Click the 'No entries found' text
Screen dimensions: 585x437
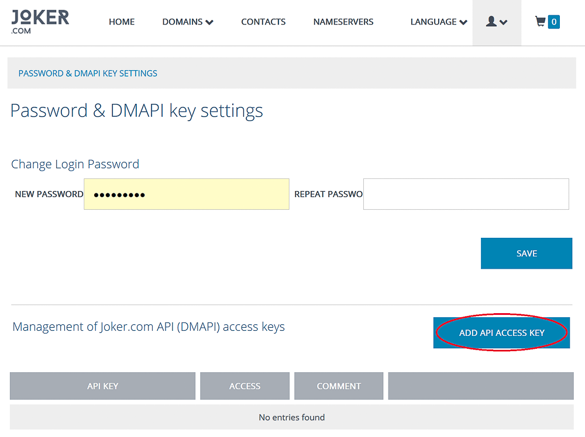(292, 417)
